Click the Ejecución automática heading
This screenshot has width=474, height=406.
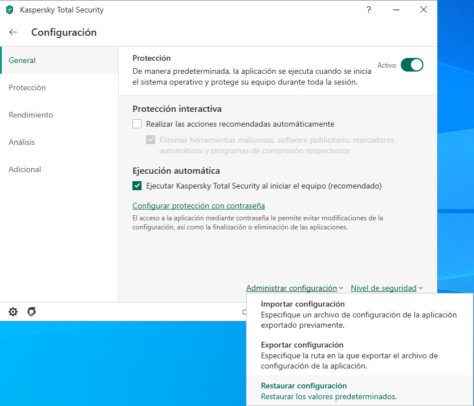pyautogui.click(x=176, y=171)
